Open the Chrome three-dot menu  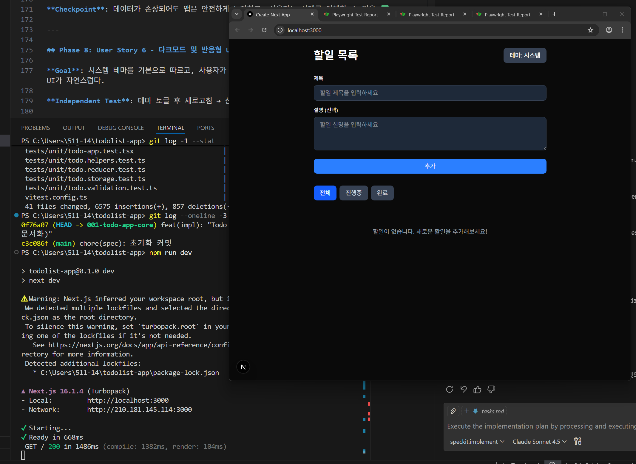(x=622, y=30)
